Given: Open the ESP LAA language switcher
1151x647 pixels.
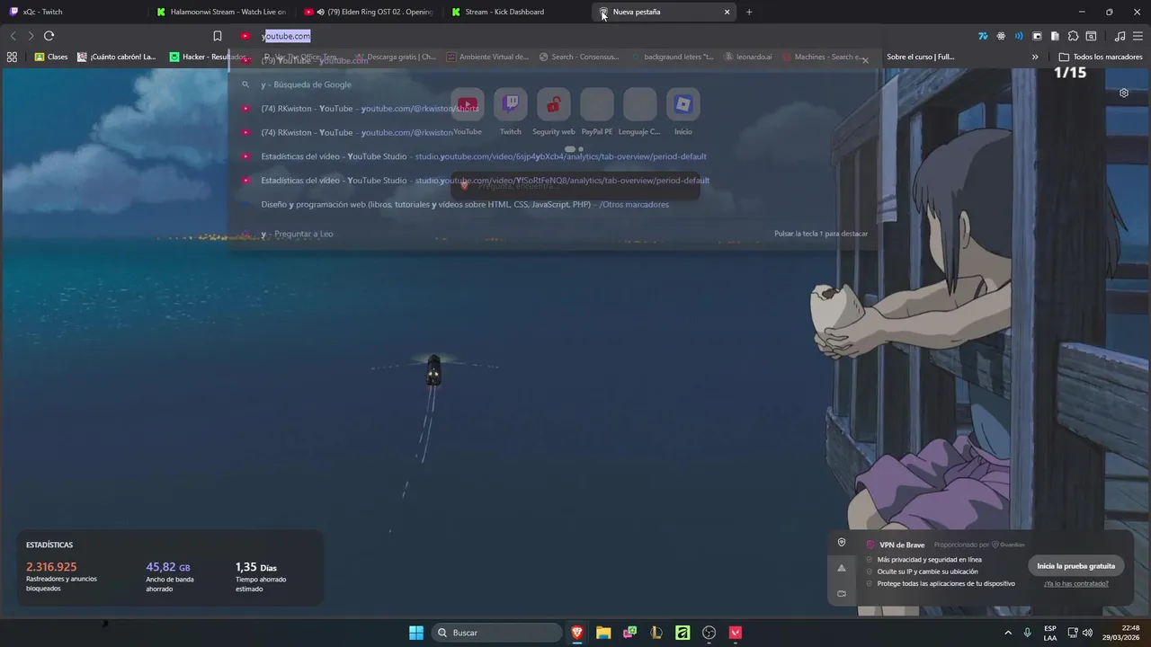Looking at the screenshot, I should tap(1050, 633).
